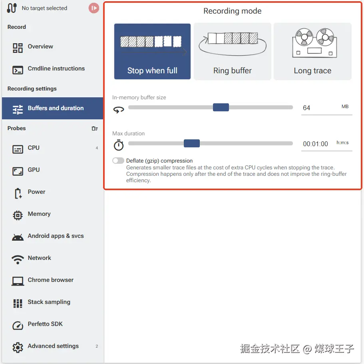Click the target device selector icon
This screenshot has height=364, width=364.
click(12, 8)
